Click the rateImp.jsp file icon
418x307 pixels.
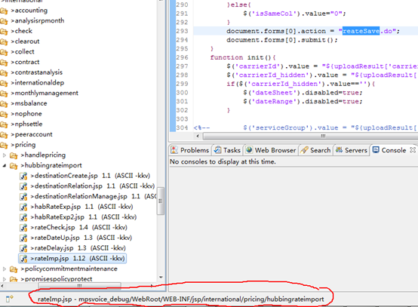point(23,259)
